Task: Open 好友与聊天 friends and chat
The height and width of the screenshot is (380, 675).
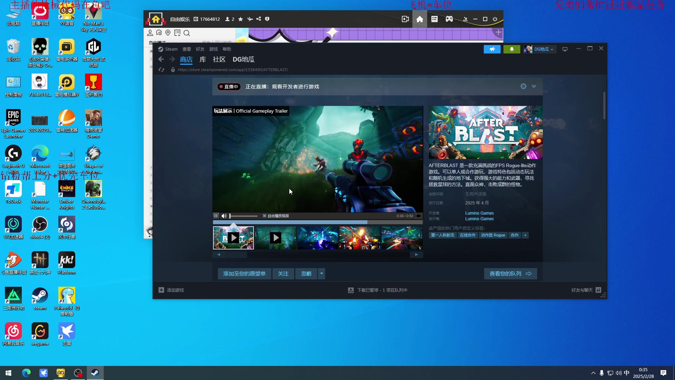Action: [586, 290]
